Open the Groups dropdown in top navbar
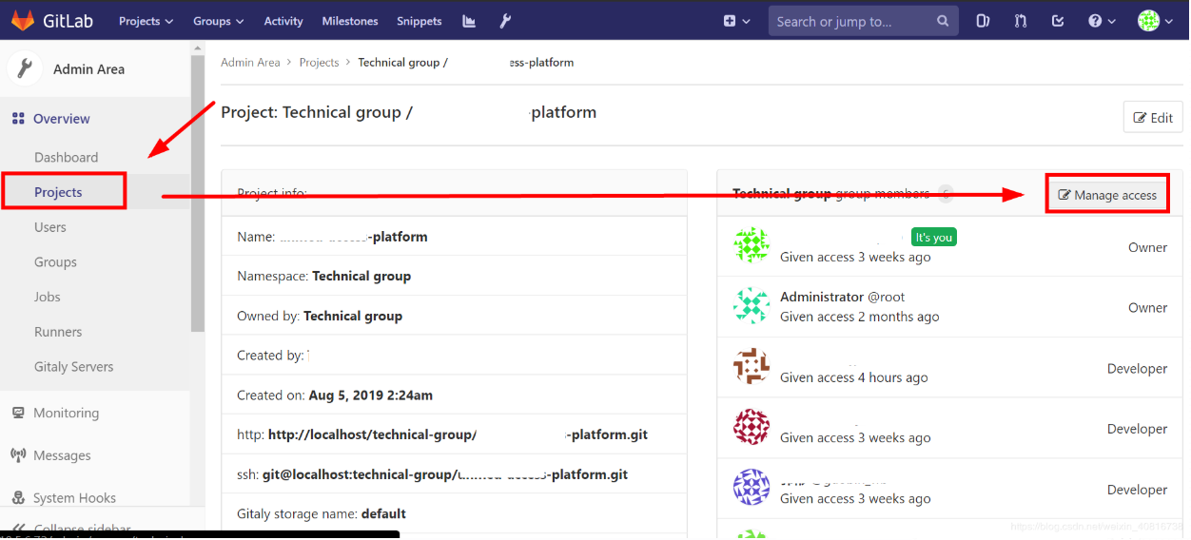Screen dimensions: 1191x540 [218, 21]
